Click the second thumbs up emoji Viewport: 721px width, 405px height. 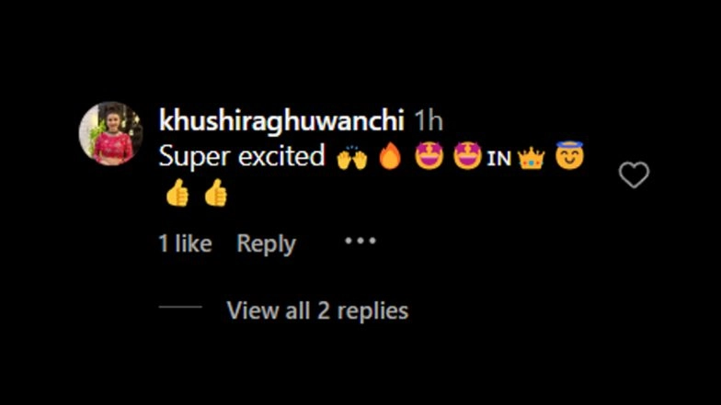tap(215, 193)
